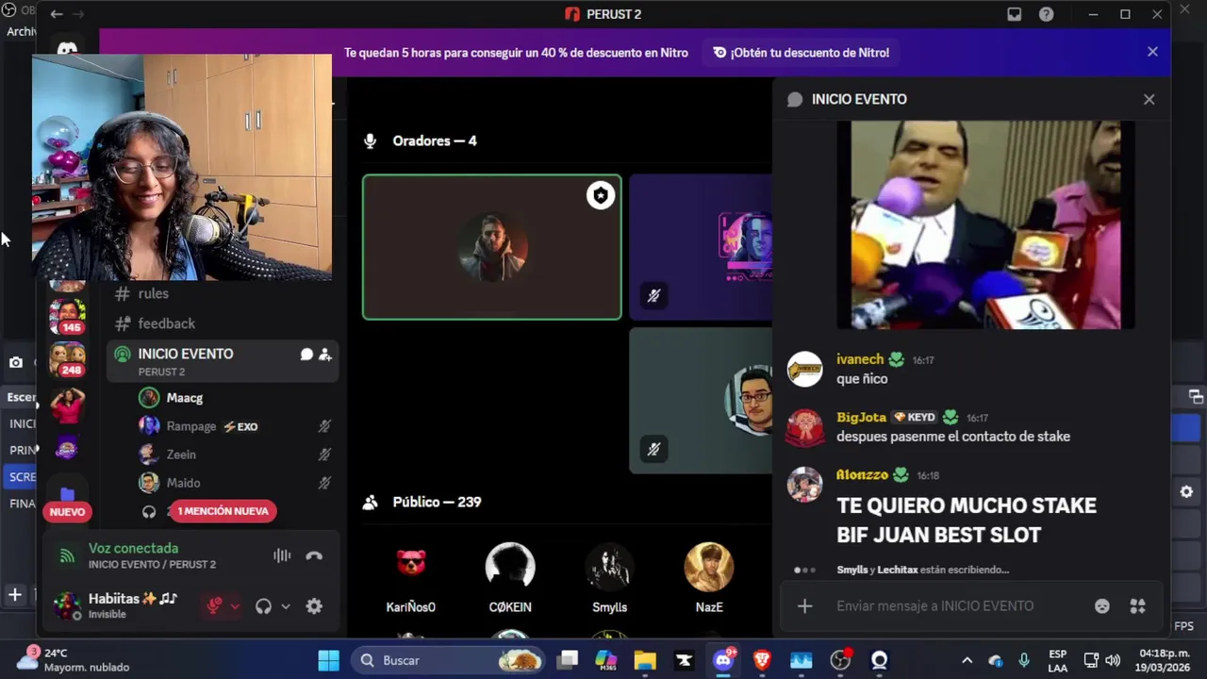Show hidden system tray icons
Image resolution: width=1207 pixels, height=679 pixels.
[x=967, y=660]
